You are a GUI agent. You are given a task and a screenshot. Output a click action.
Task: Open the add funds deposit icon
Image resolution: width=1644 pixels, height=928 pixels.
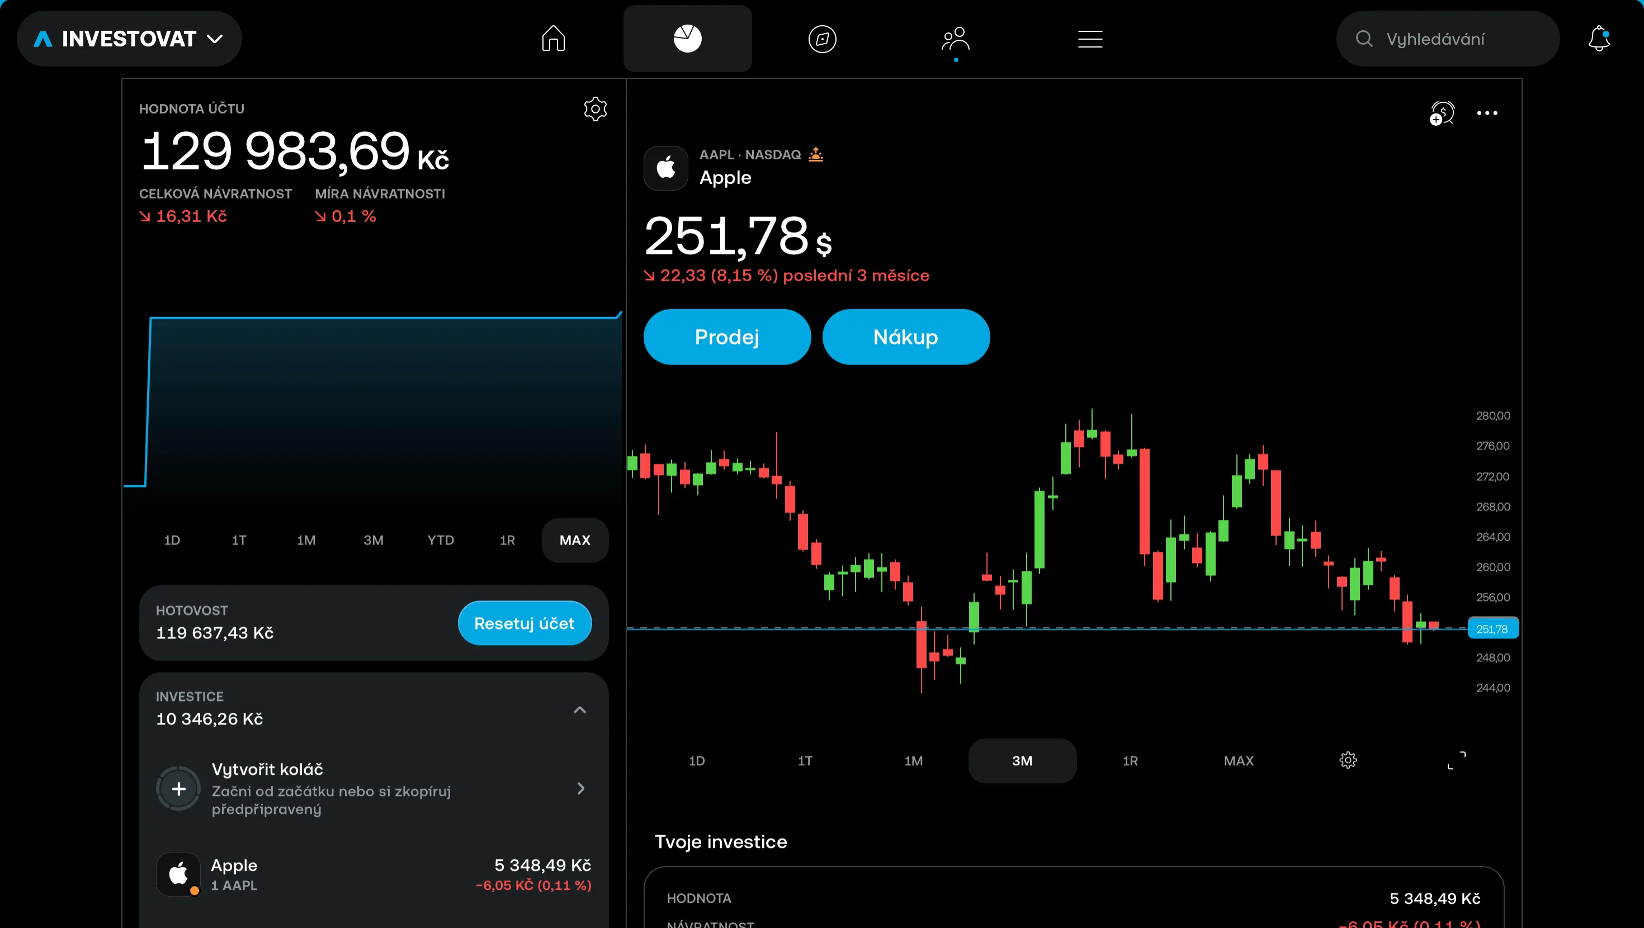pos(1442,112)
